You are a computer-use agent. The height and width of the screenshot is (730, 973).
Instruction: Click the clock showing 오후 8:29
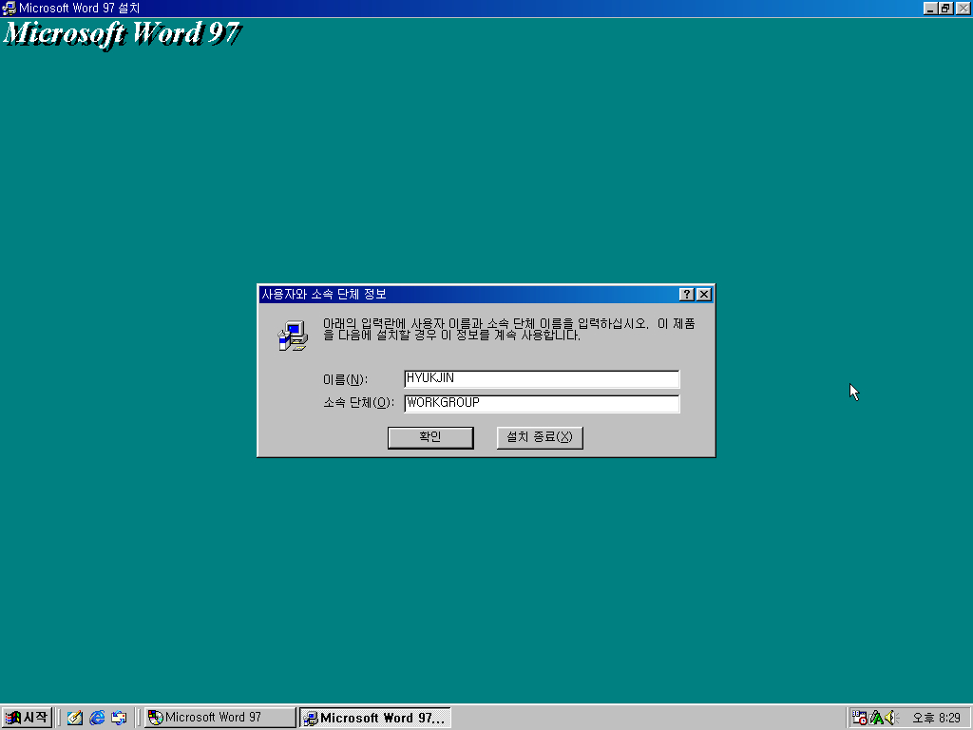(936, 719)
